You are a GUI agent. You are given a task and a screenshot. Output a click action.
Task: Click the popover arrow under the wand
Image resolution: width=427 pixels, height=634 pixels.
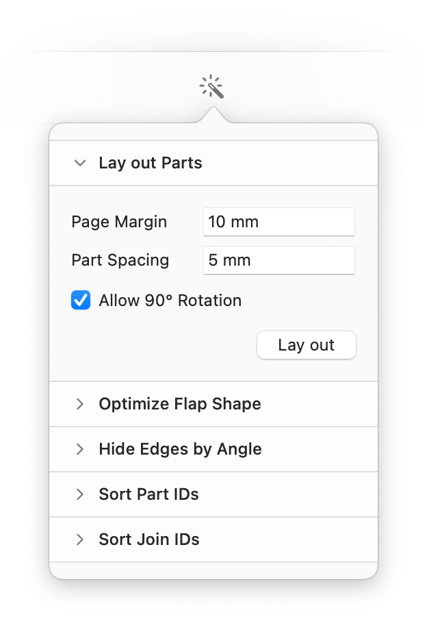click(x=213, y=114)
